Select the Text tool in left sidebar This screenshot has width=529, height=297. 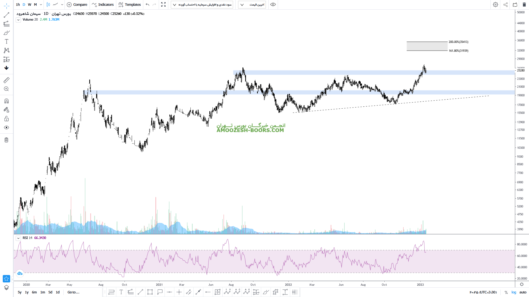point(6,42)
